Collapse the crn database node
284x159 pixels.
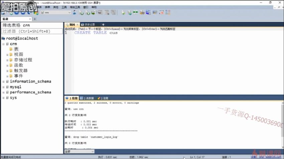[3, 44]
